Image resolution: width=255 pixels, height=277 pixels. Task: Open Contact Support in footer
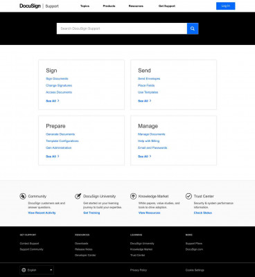tap(29, 244)
